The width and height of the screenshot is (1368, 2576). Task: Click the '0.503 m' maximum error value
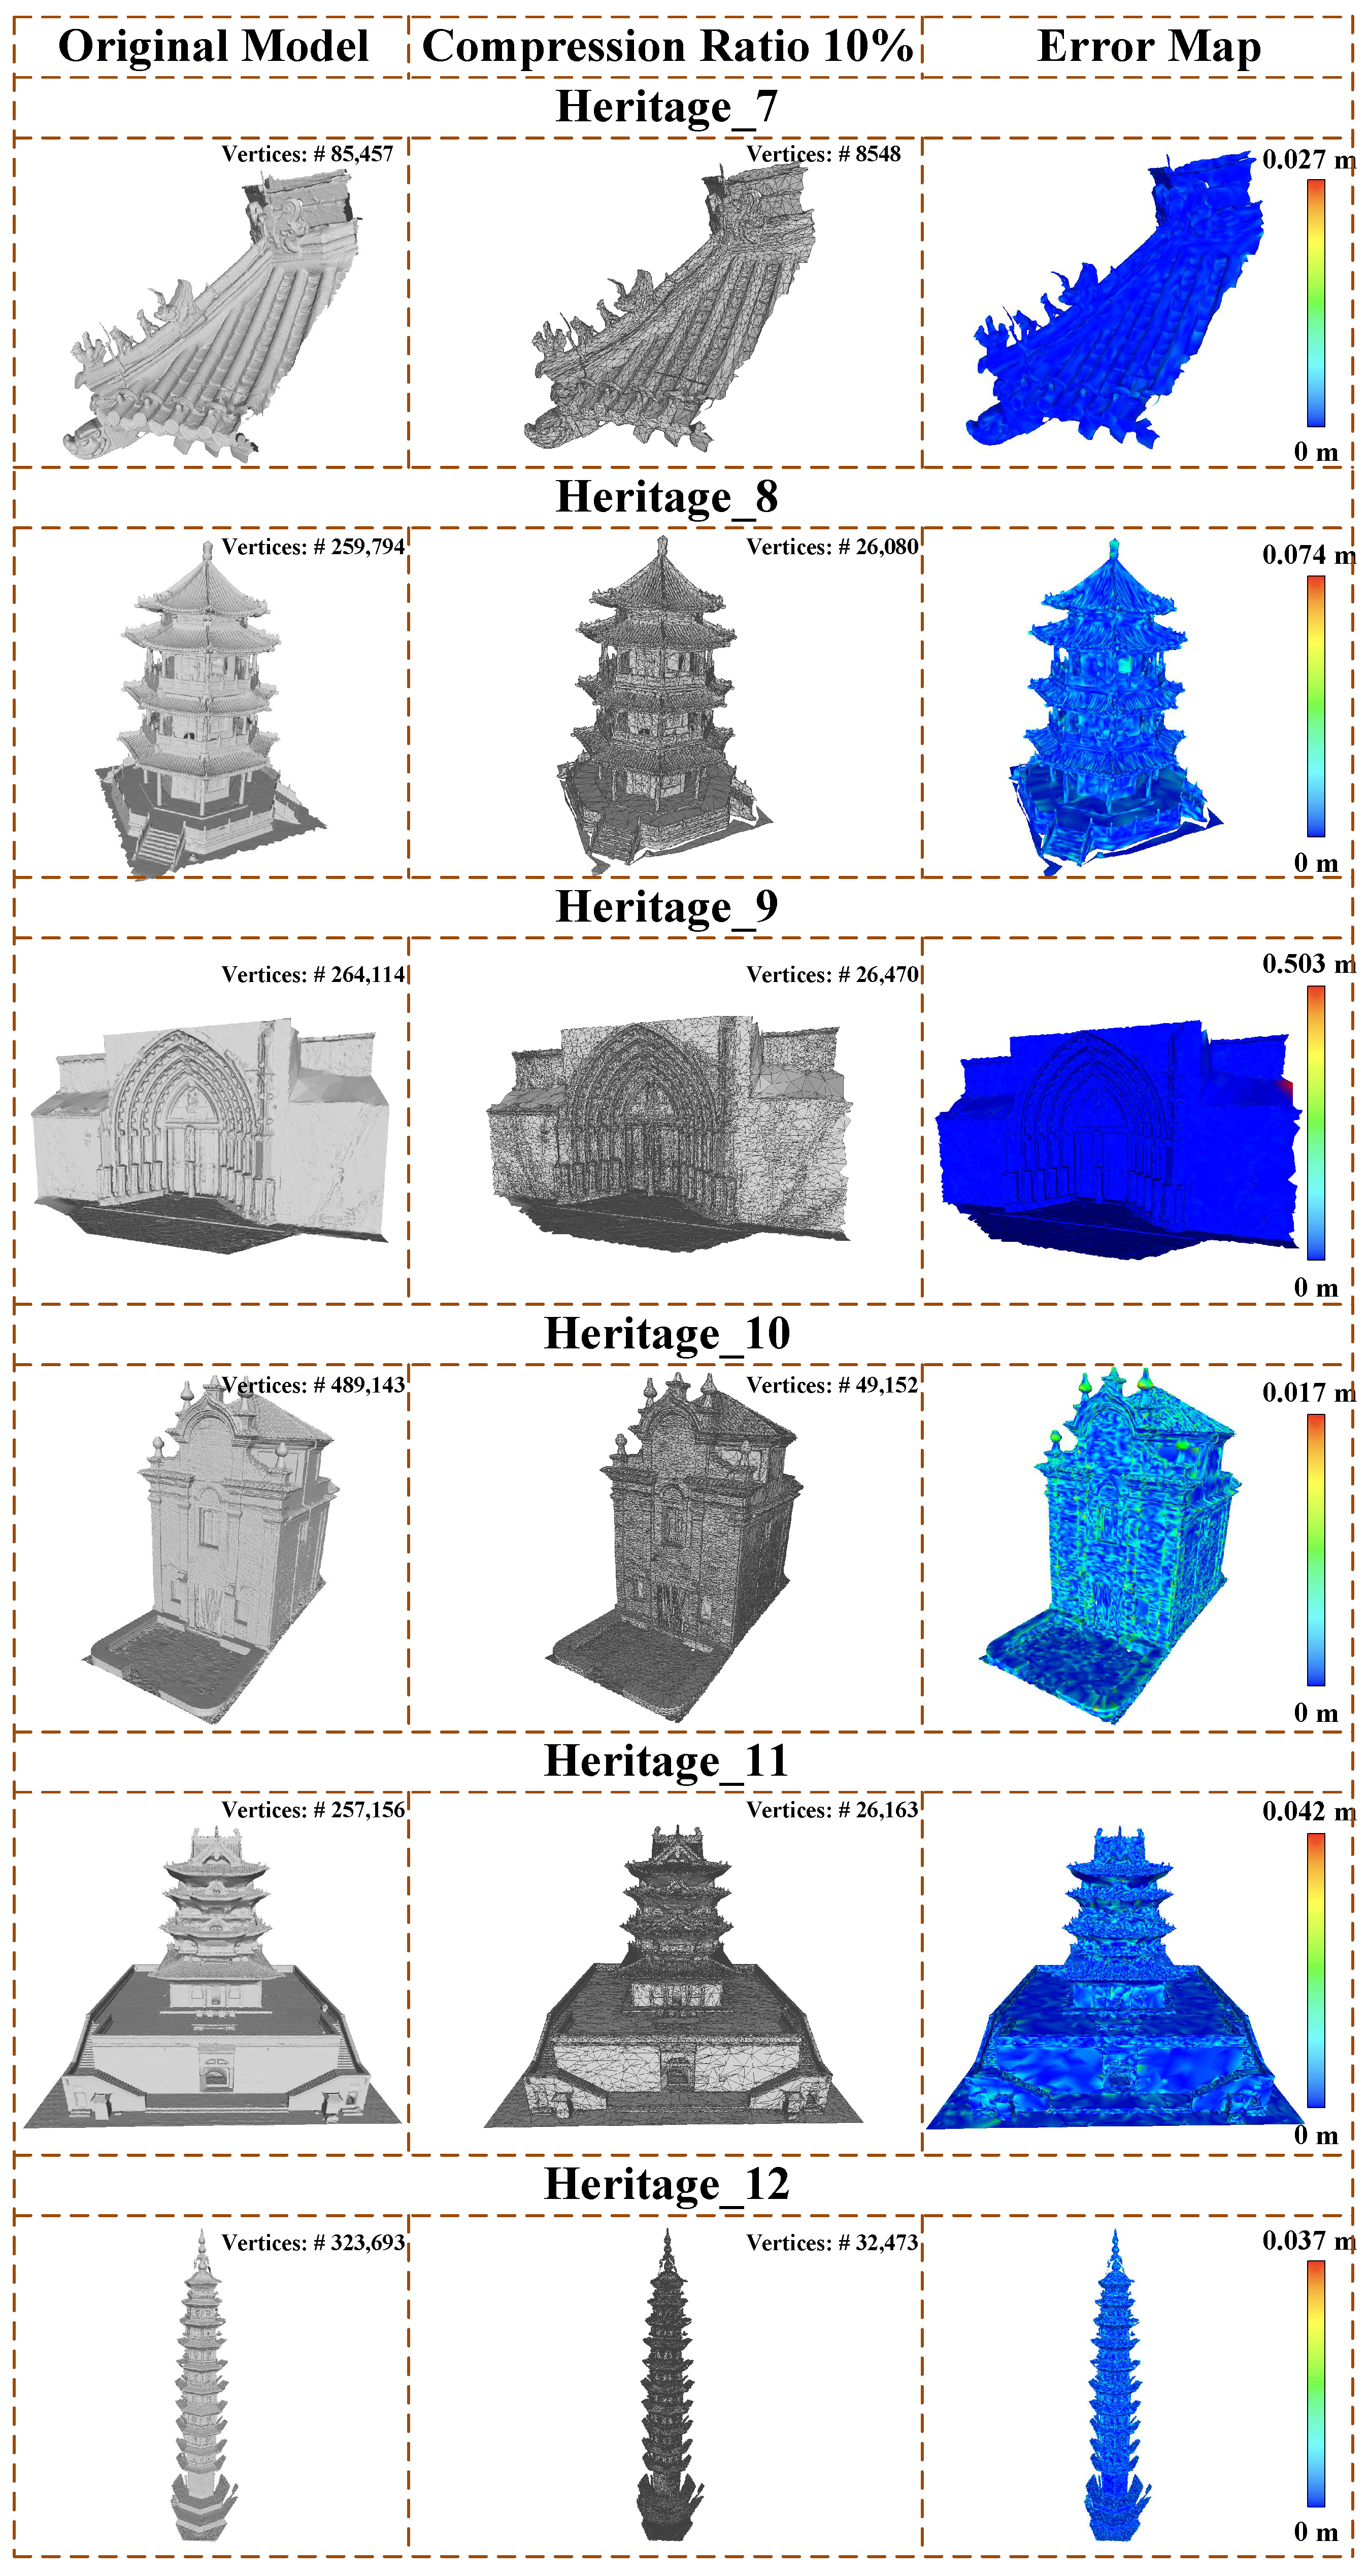(1309, 964)
